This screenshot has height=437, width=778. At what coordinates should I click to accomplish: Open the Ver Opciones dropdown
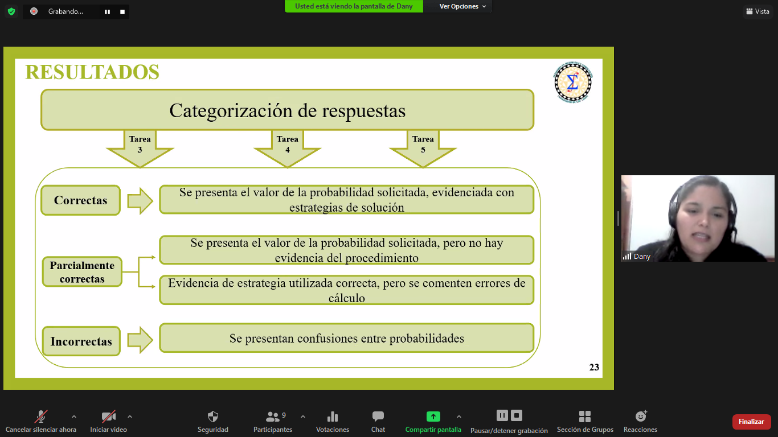pyautogui.click(x=462, y=6)
